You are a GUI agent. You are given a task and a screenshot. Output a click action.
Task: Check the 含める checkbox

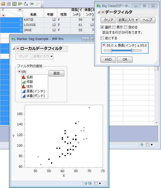point(125,27)
